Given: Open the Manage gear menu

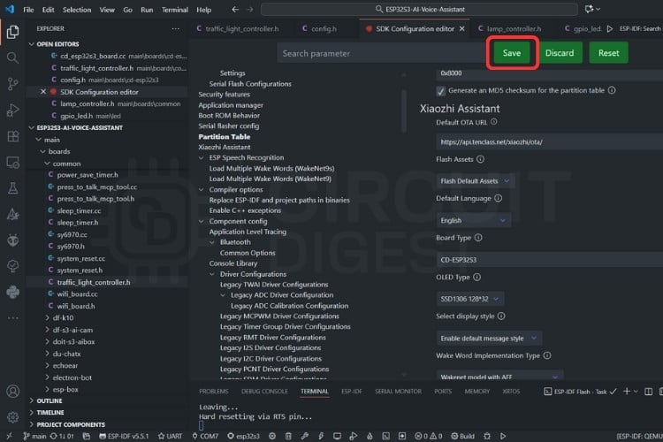Looking at the screenshot, I should point(12,417).
